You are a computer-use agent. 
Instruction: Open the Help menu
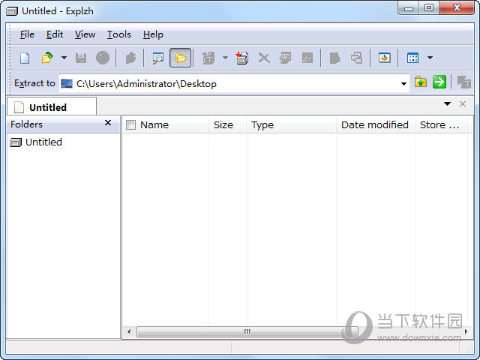click(x=153, y=34)
